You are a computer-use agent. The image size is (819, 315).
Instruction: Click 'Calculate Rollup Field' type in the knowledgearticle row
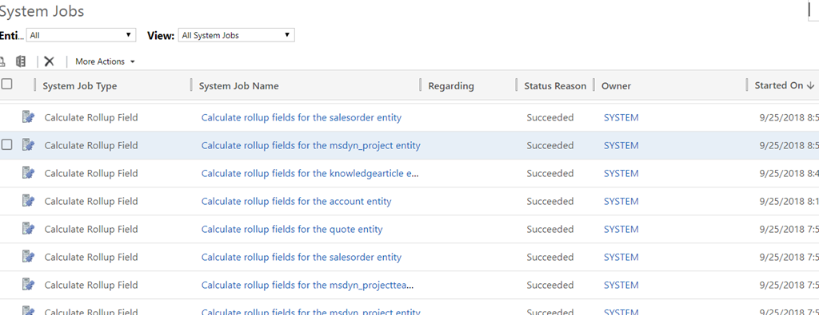[x=91, y=173]
